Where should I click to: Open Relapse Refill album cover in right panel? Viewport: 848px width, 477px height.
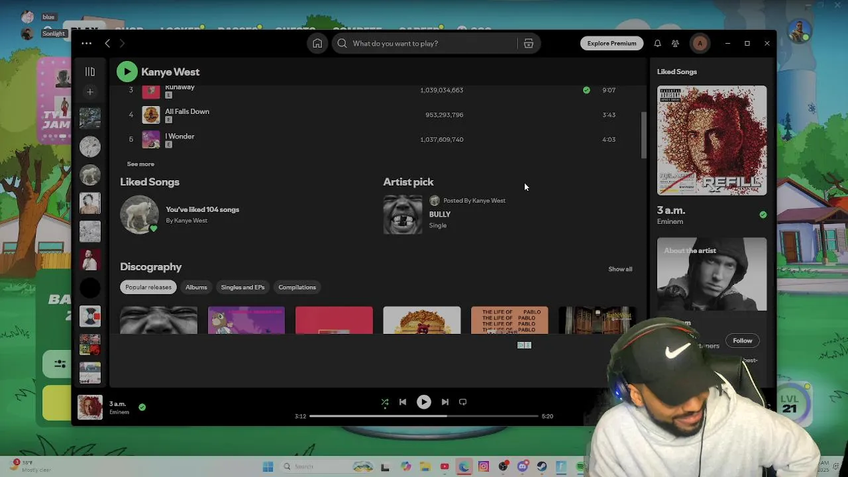click(712, 140)
